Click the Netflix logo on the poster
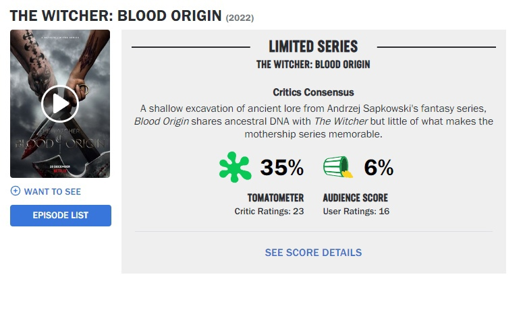This screenshot has height=314, width=523. 60,172
